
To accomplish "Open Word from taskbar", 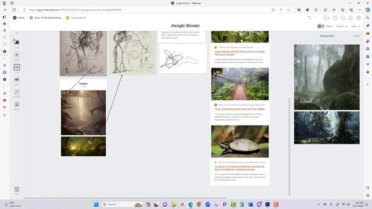I will click(x=251, y=204).
